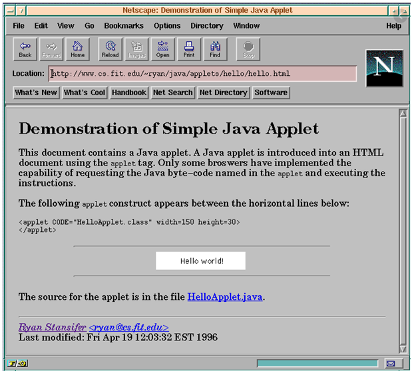Open the Home page button
Image resolution: width=412 pixels, height=373 pixels.
(77, 49)
